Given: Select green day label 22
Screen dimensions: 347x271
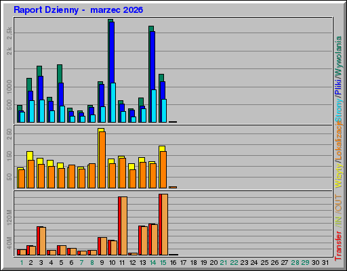Looking at the screenshot, I should point(234,263).
